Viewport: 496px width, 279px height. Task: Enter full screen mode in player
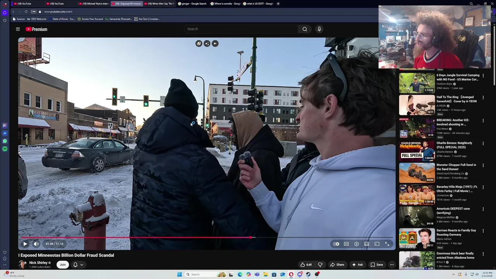(x=387, y=244)
